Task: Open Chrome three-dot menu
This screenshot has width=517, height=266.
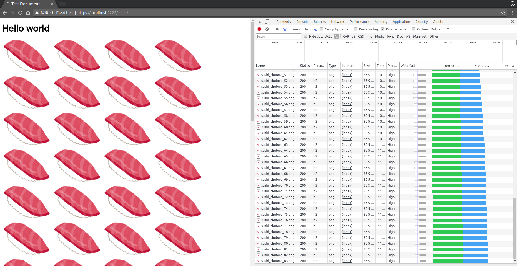Action: [512, 13]
